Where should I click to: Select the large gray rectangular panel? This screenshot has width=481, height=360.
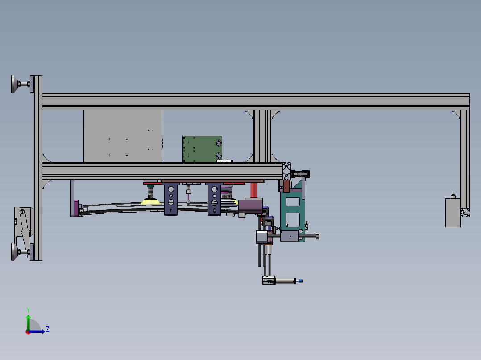(x=123, y=136)
